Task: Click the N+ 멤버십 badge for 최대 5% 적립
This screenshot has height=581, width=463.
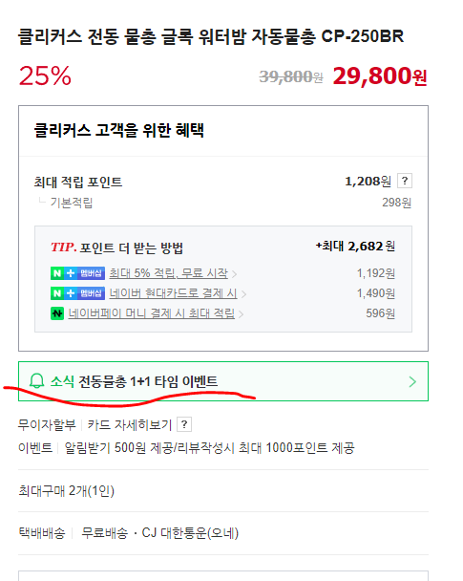Action: (77, 273)
